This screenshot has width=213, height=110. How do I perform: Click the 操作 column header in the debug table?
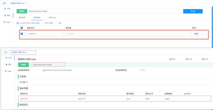coord(194,28)
